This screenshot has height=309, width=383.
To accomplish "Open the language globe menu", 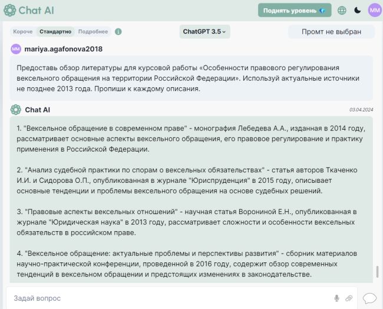I will [342, 10].
